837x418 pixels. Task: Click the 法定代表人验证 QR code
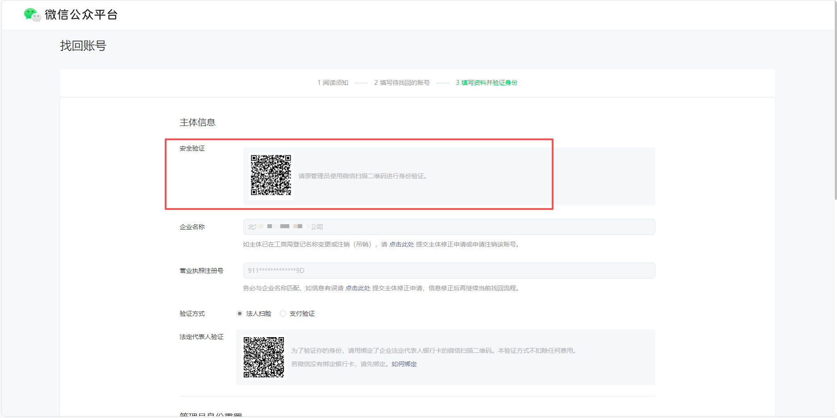264,357
